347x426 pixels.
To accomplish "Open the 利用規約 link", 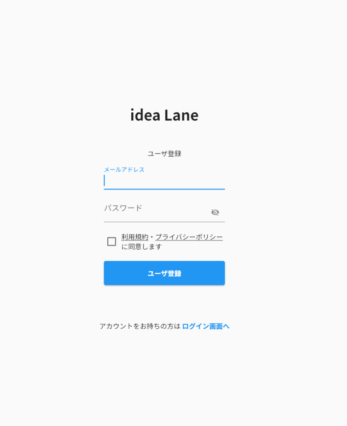I will coord(135,237).
